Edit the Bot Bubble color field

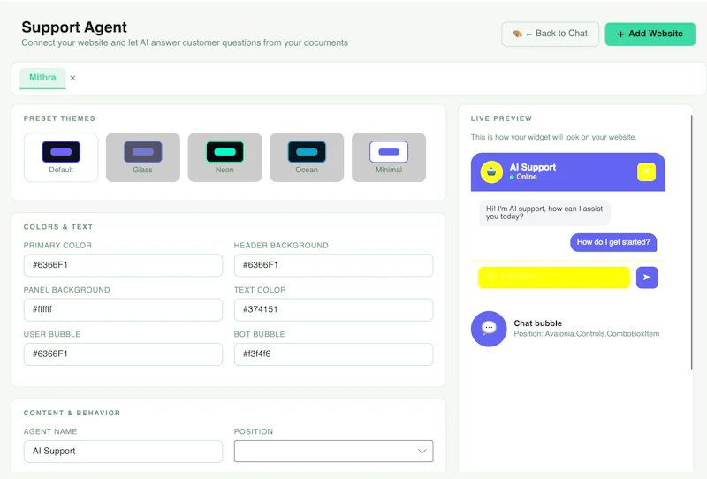[334, 354]
